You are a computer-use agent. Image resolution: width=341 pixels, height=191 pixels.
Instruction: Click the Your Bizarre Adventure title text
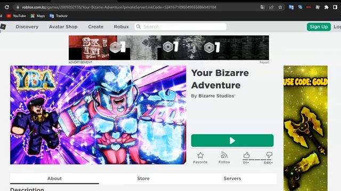coord(220,79)
